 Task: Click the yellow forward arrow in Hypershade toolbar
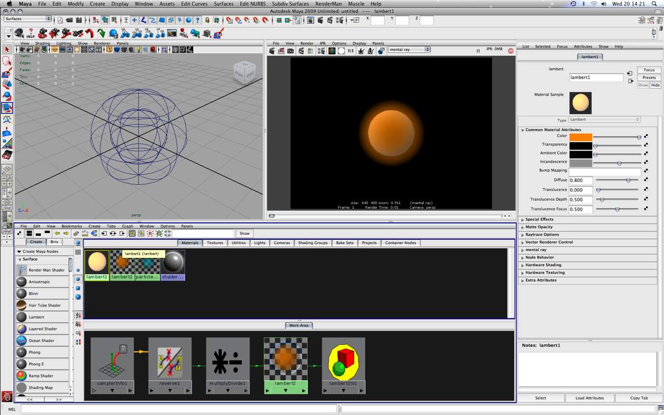point(66,234)
